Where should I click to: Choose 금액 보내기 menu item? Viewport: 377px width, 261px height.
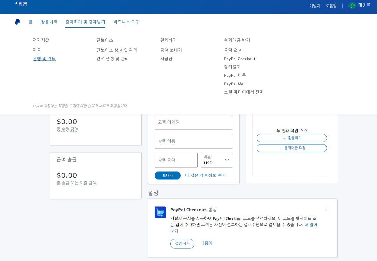pyautogui.click(x=171, y=50)
